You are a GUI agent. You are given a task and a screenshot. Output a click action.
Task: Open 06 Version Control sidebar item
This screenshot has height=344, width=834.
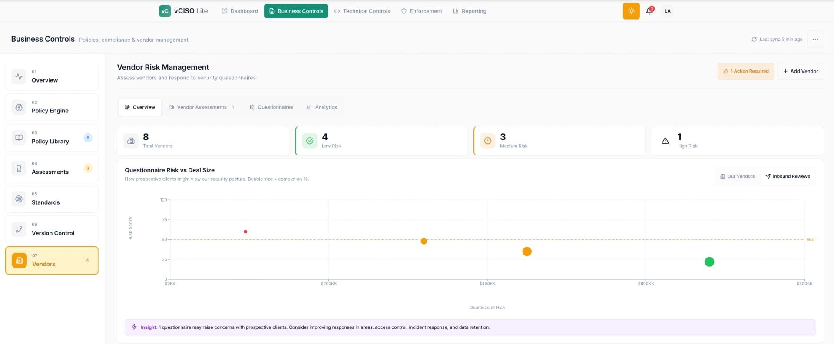[x=52, y=229]
